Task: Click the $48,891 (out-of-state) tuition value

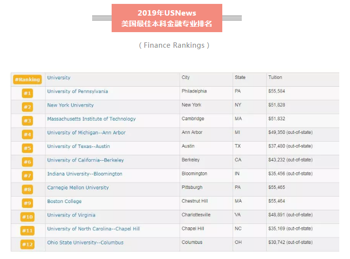Action: pyautogui.click(x=291, y=215)
